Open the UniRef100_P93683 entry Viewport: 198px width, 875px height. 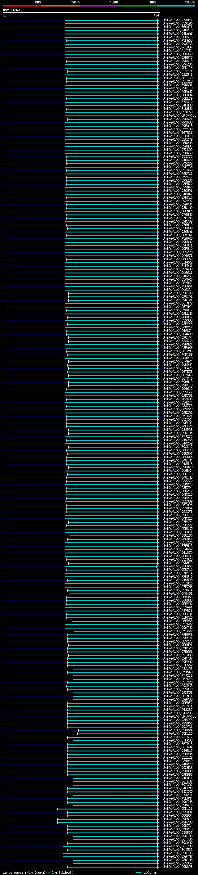pyautogui.click(x=178, y=122)
